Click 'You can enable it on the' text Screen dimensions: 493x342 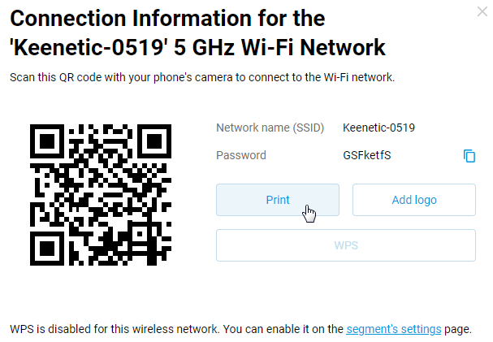[283, 330]
